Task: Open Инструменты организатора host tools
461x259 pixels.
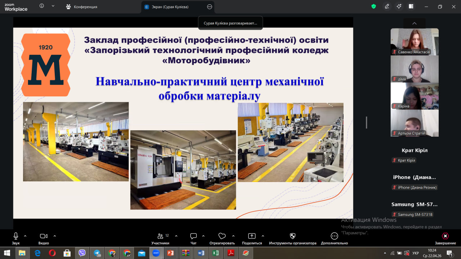Action: coord(292,236)
